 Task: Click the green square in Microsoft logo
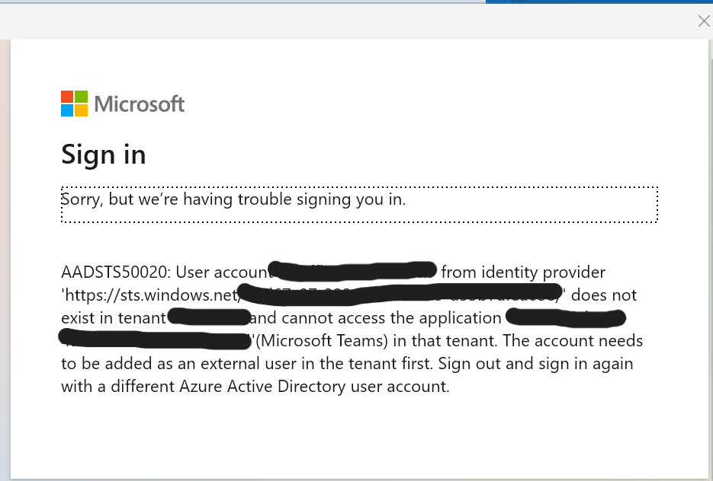[x=81, y=97]
